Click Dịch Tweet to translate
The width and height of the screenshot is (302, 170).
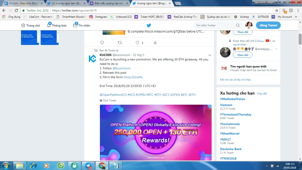(109, 100)
